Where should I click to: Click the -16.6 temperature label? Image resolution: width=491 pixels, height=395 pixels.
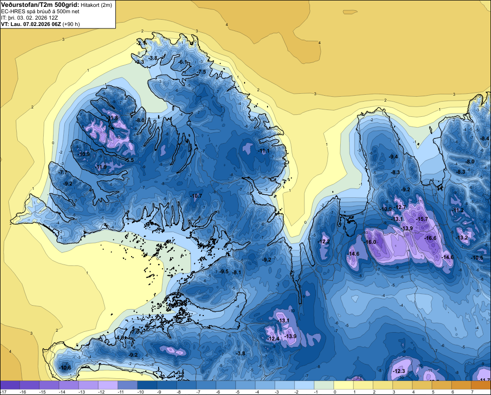(430, 238)
